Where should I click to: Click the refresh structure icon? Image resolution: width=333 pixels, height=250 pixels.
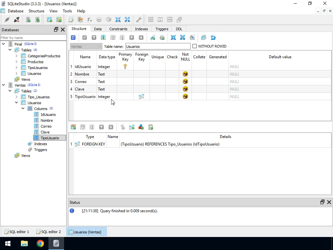pos(73,37)
